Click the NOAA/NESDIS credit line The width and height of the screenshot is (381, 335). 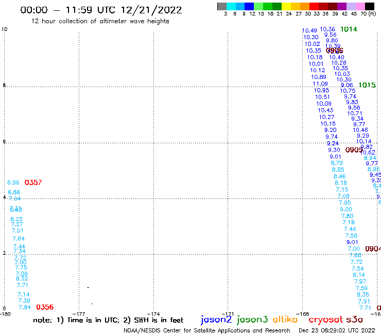pos(207,330)
